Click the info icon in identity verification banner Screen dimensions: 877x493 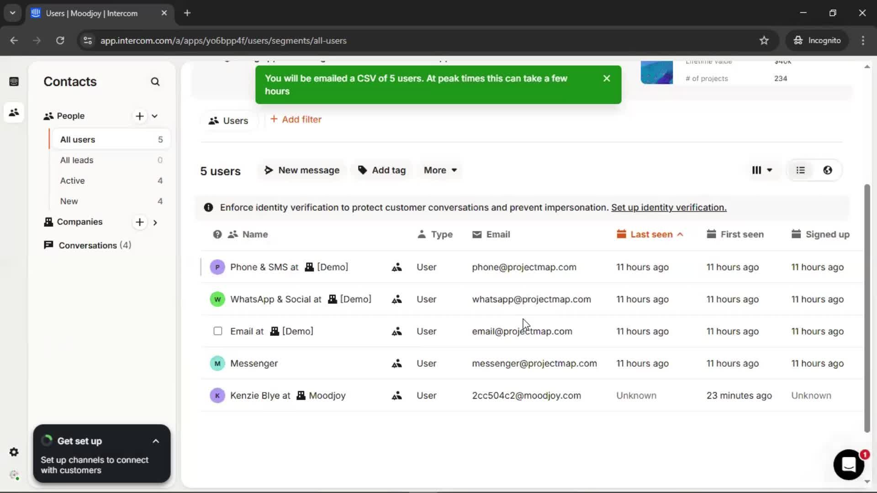209,207
